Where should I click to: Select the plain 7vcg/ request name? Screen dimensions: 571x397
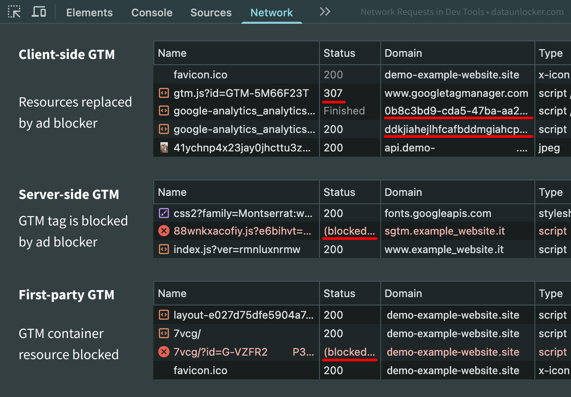pyautogui.click(x=187, y=334)
